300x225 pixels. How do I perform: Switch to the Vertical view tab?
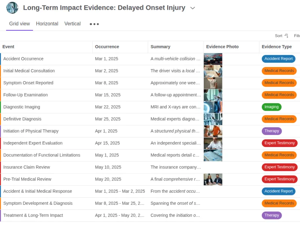[72, 24]
